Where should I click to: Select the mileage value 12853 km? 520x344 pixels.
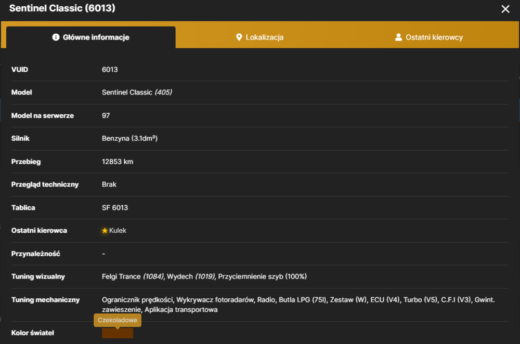click(118, 162)
